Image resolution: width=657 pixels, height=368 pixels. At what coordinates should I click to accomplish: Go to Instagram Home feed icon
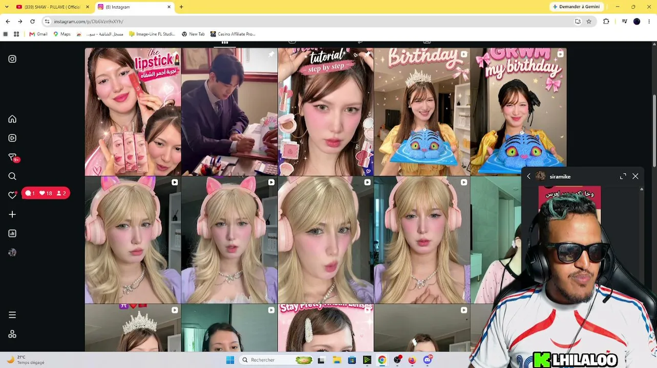[x=12, y=119]
